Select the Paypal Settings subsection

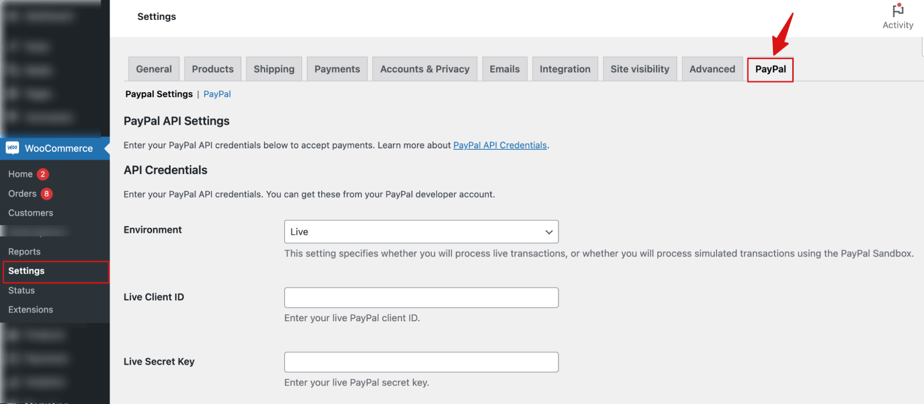point(159,94)
